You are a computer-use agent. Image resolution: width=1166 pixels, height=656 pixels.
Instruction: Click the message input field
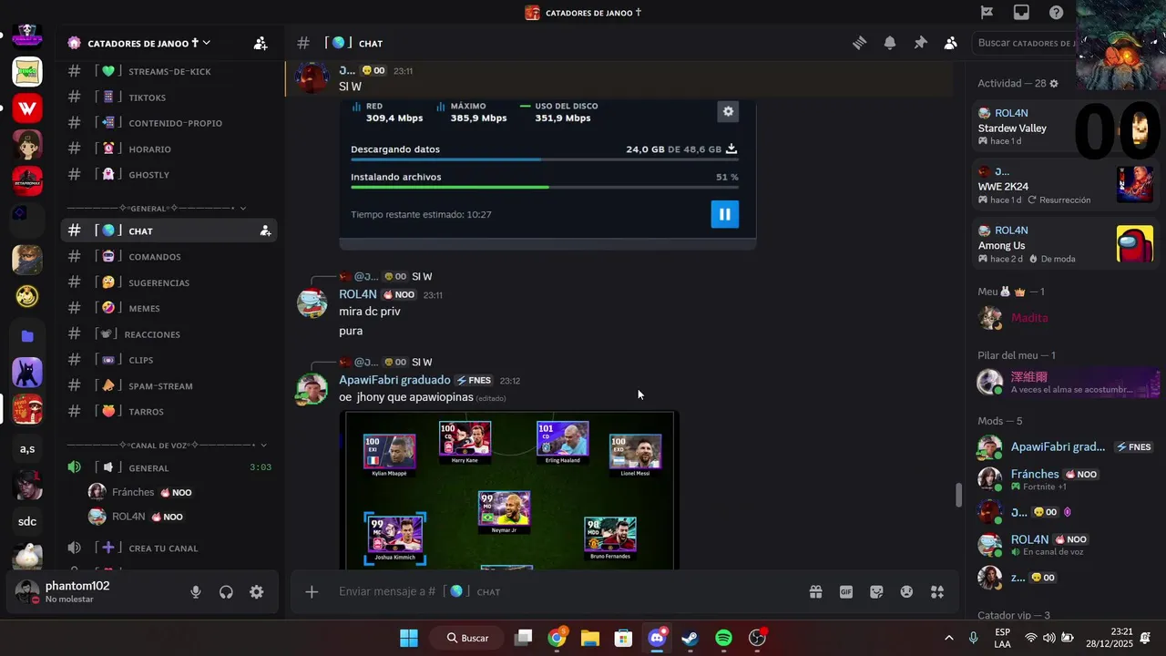click(x=565, y=591)
